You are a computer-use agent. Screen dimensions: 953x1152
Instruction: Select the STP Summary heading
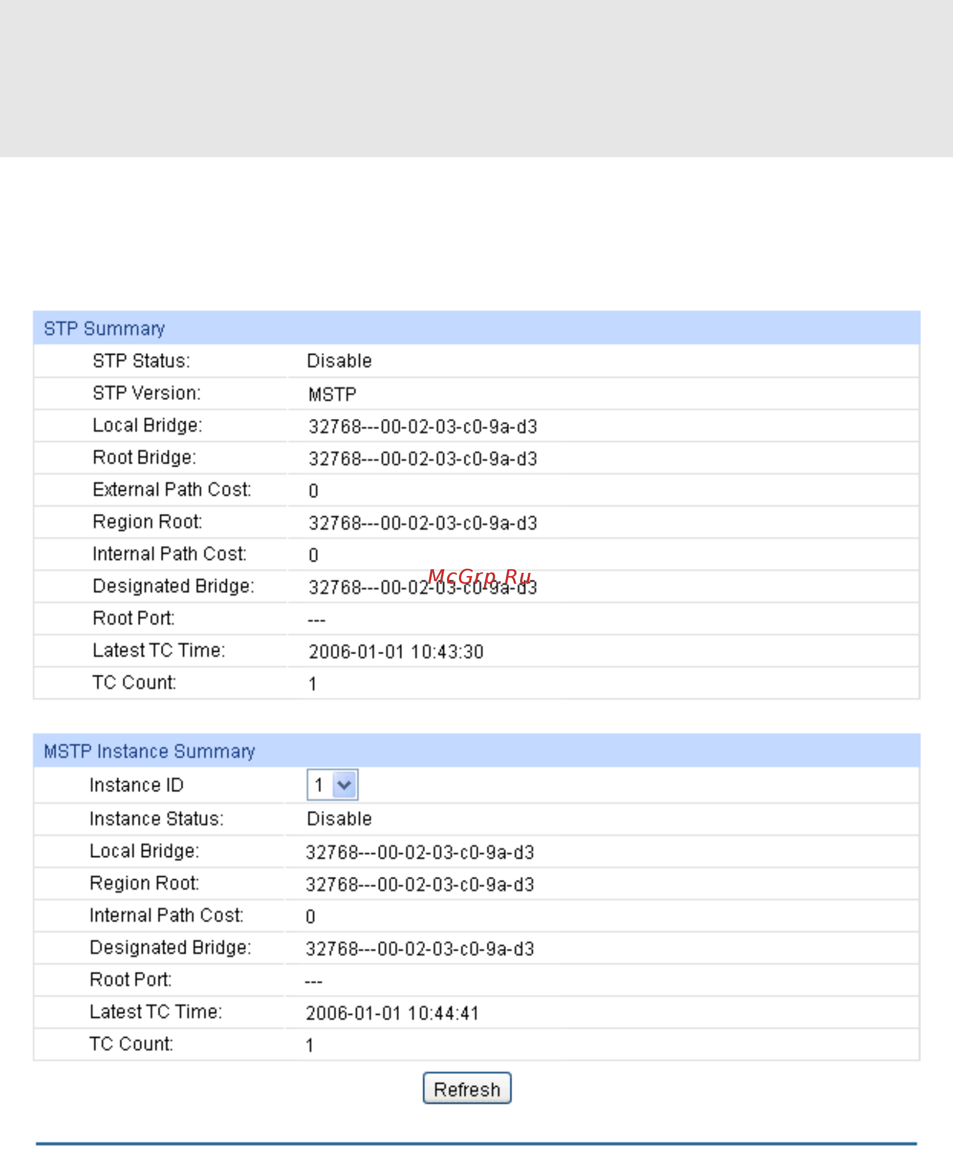(x=104, y=328)
